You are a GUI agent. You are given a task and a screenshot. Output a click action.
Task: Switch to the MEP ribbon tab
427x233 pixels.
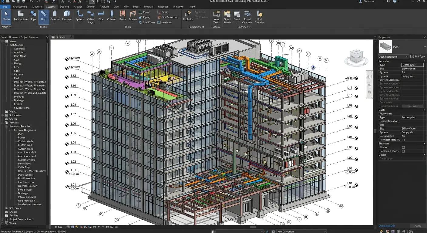point(126,7)
